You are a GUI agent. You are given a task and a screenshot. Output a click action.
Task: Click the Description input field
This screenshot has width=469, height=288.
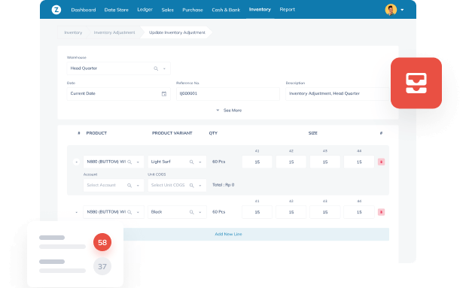338,93
